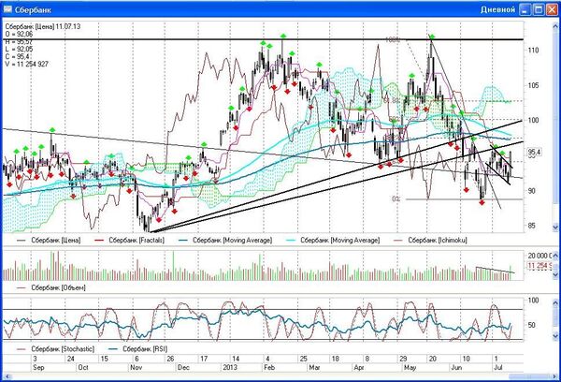Click the 95,4 current price label
Image resolution: width=561 pixels, height=382 pixels.
click(536, 152)
